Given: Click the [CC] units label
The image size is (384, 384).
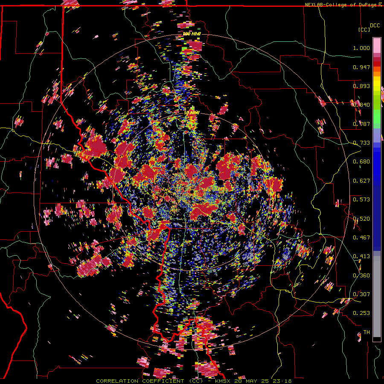Looking at the screenshot, I should (364, 29).
